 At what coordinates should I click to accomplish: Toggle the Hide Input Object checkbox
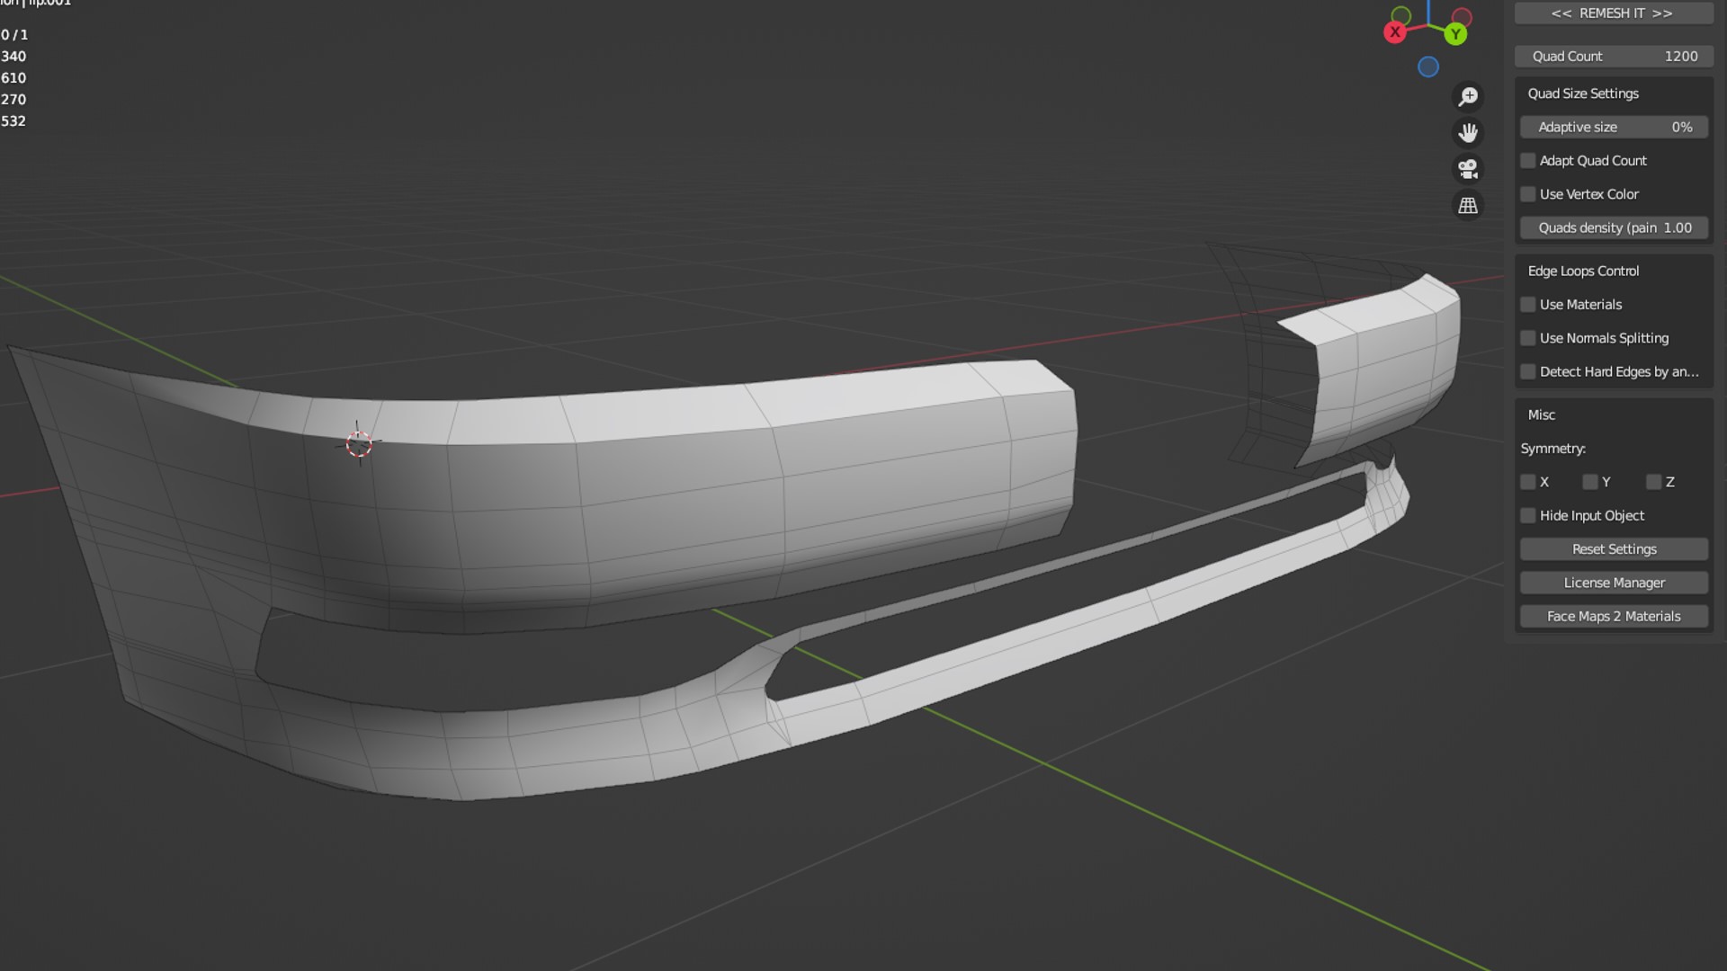pos(1528,516)
